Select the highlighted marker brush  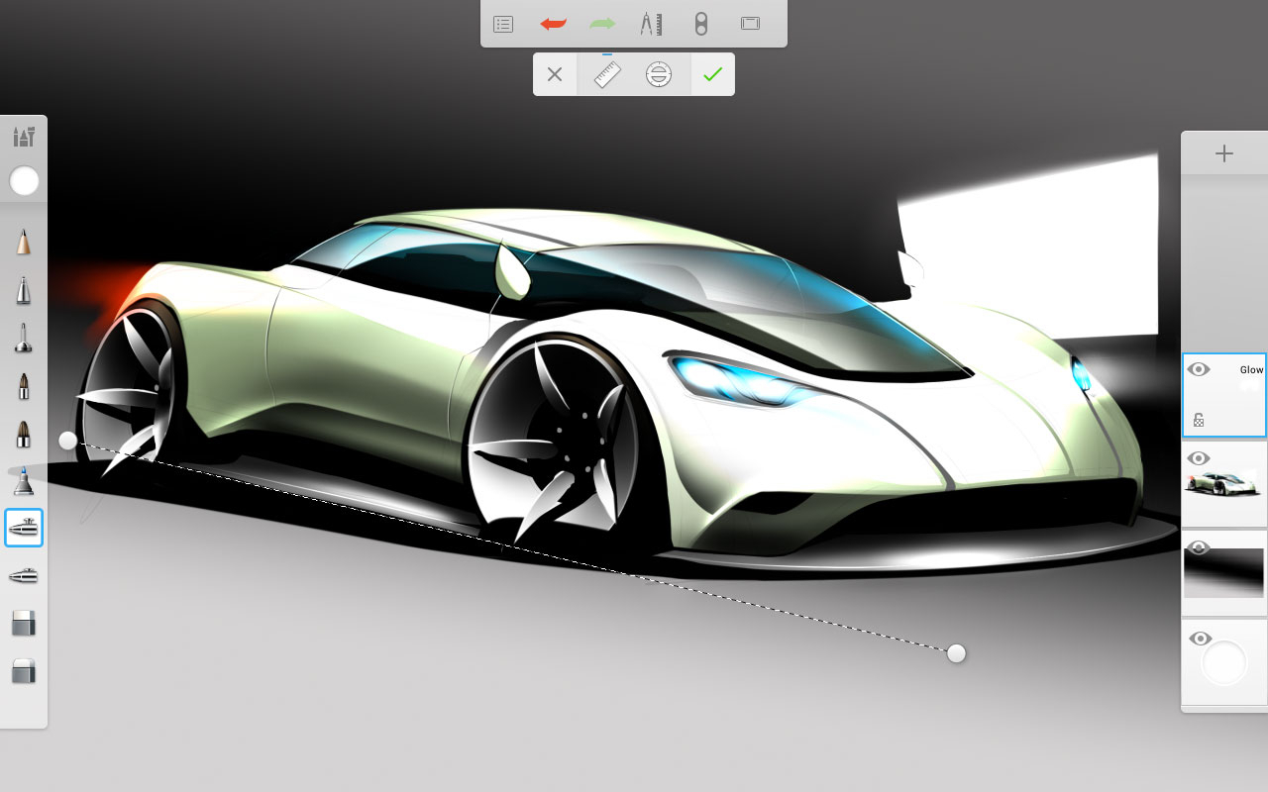(24, 528)
